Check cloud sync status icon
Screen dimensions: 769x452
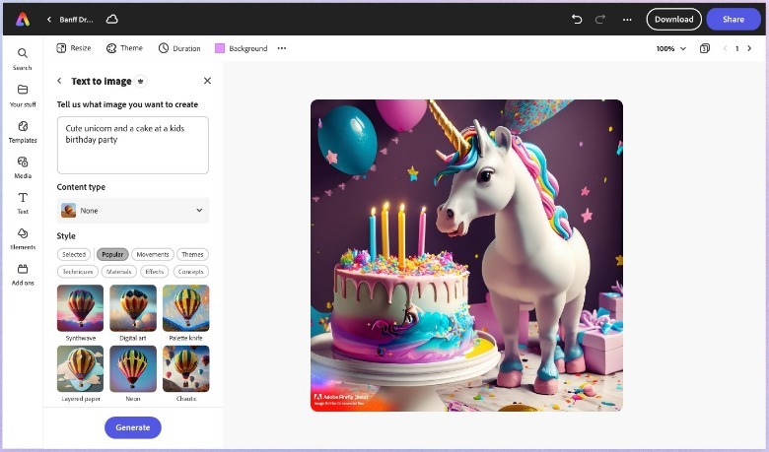pos(111,20)
